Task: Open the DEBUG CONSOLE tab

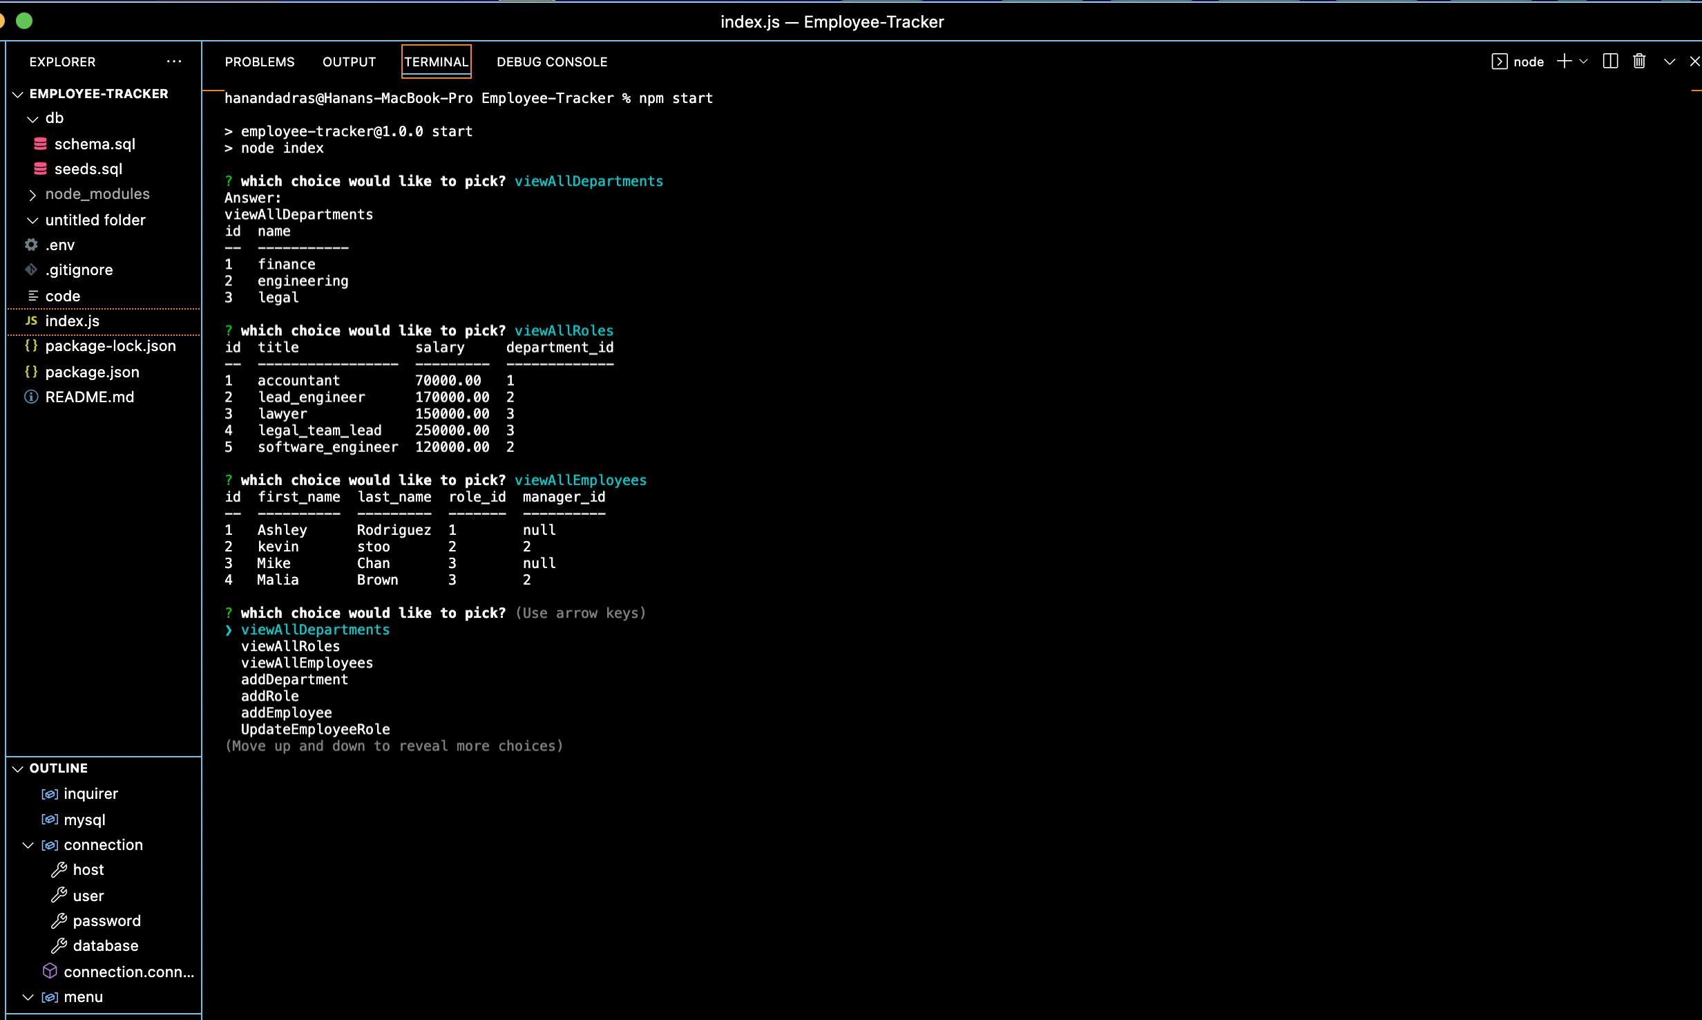Action: [552, 62]
